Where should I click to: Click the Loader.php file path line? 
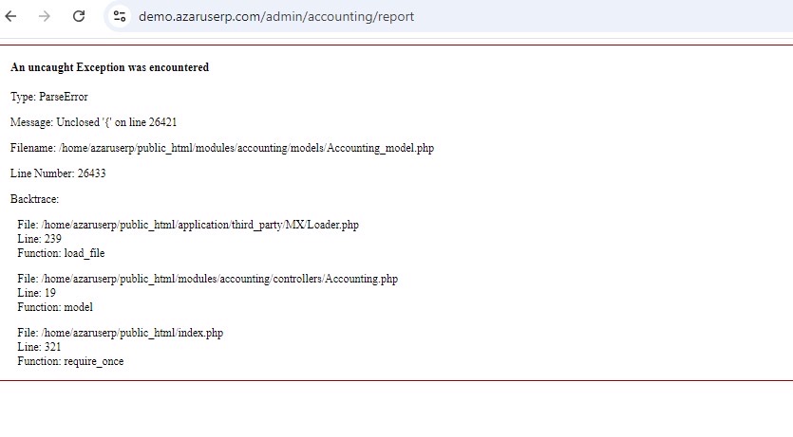click(x=188, y=225)
